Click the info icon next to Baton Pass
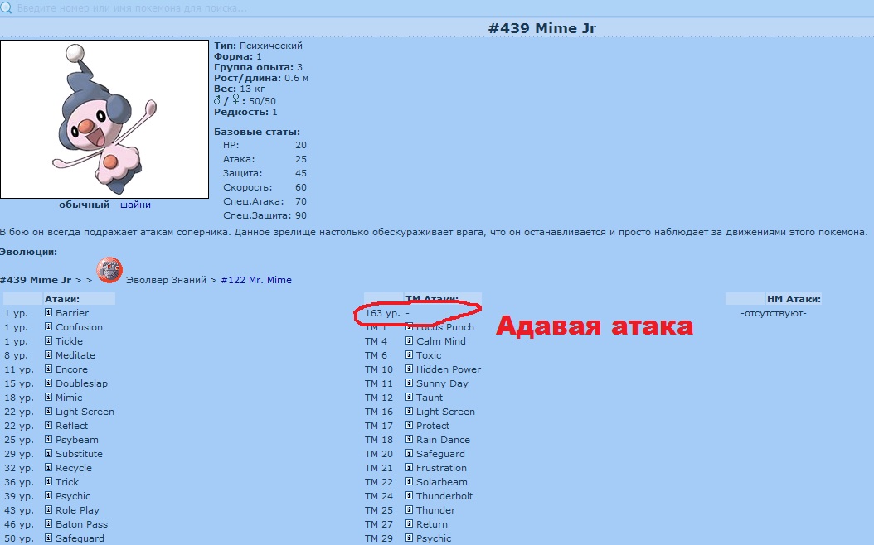 [x=48, y=524]
